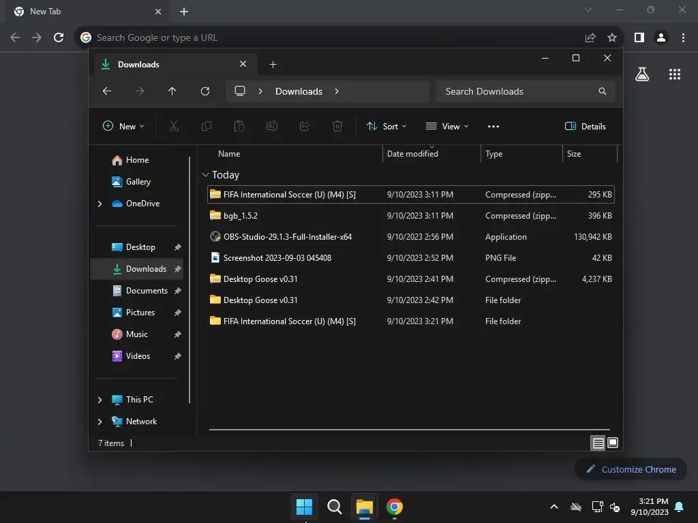Screen dimensions: 698x523
Task: Click the Paste clipboard icon in Explorer toolbar
Action: (x=239, y=126)
